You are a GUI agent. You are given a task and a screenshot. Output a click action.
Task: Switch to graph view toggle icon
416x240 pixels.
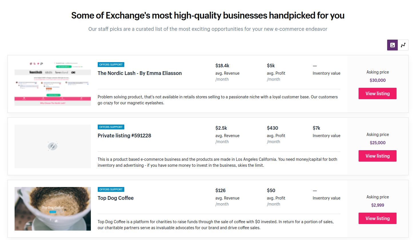coord(403,45)
